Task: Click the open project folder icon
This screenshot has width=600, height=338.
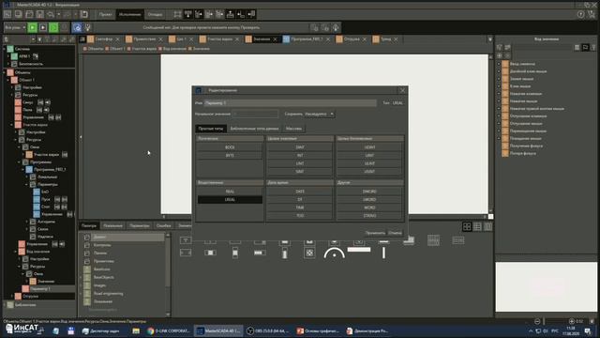Action: pos(29,15)
